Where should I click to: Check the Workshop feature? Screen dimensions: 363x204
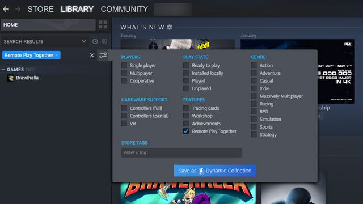point(186,116)
